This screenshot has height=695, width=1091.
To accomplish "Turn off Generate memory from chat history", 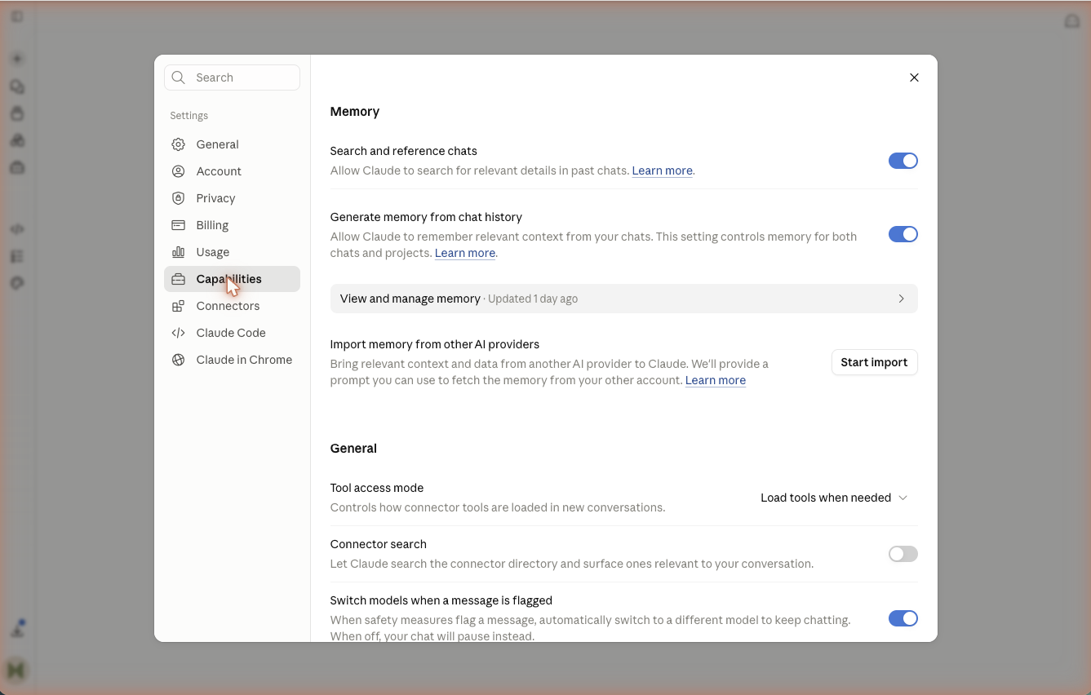I will coord(903,234).
